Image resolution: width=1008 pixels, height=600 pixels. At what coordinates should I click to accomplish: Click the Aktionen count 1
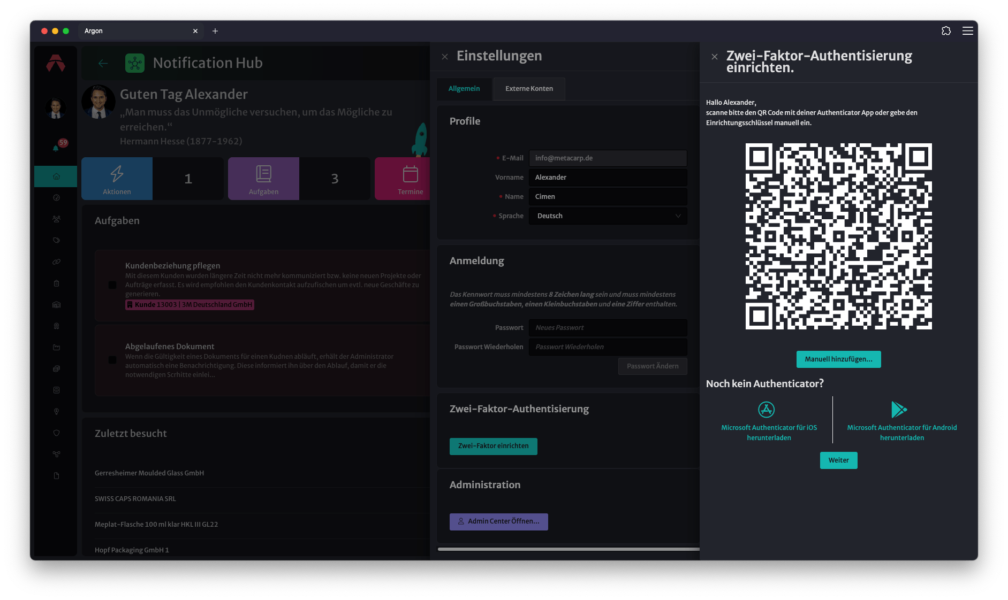(x=188, y=179)
